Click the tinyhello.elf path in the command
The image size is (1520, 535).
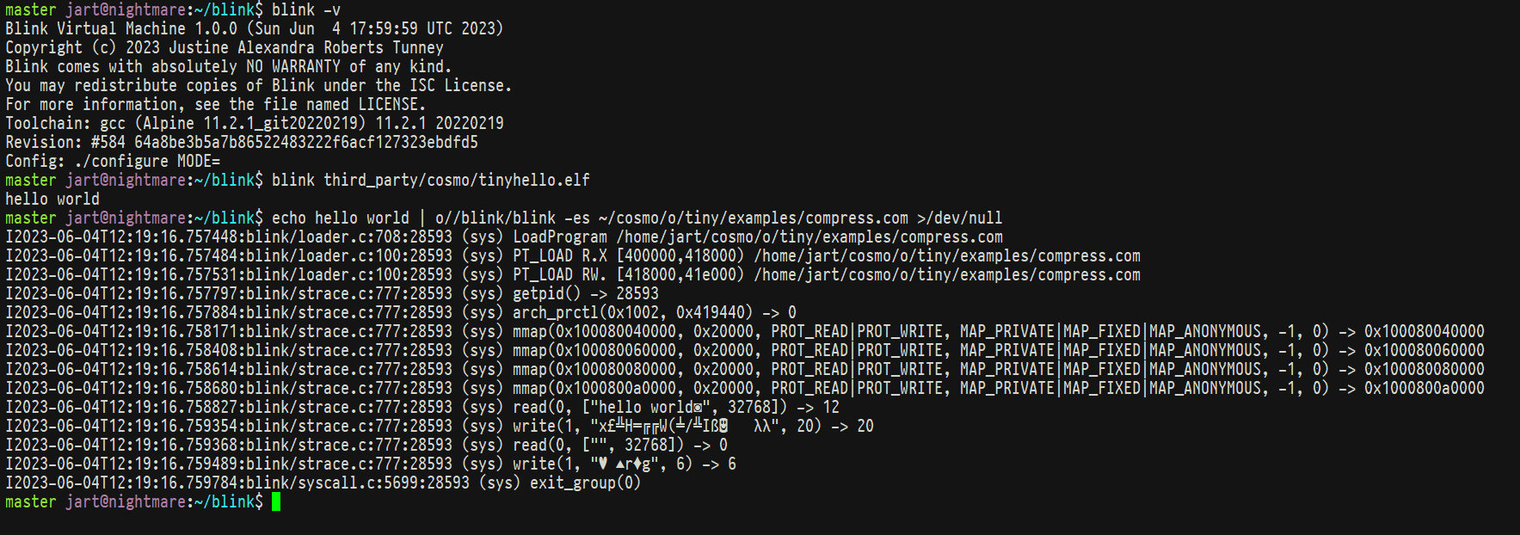coord(457,180)
